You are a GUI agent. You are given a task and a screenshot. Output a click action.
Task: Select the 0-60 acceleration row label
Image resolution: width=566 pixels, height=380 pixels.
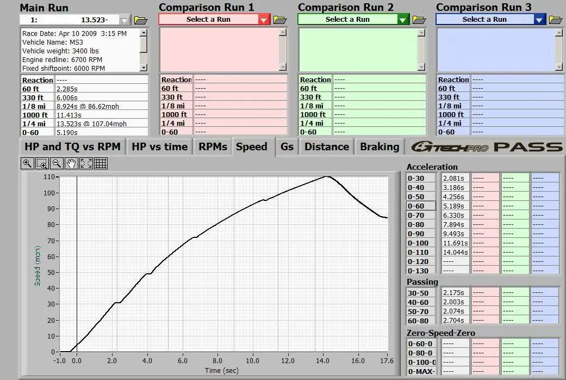tap(421, 206)
